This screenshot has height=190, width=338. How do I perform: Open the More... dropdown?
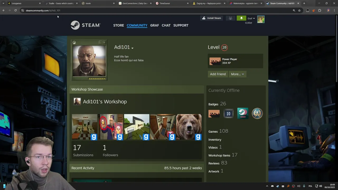(x=237, y=74)
